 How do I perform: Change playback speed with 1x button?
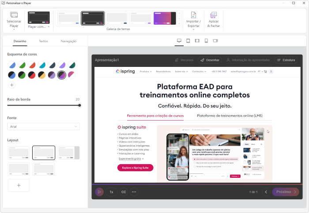click(x=112, y=192)
